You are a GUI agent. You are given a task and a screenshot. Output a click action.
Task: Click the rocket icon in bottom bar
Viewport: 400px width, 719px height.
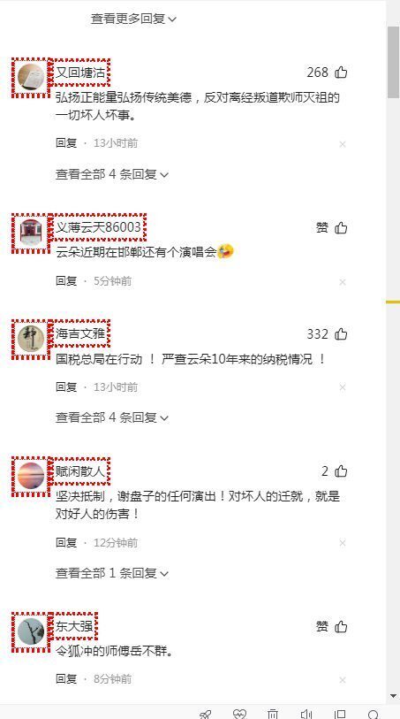point(206,714)
